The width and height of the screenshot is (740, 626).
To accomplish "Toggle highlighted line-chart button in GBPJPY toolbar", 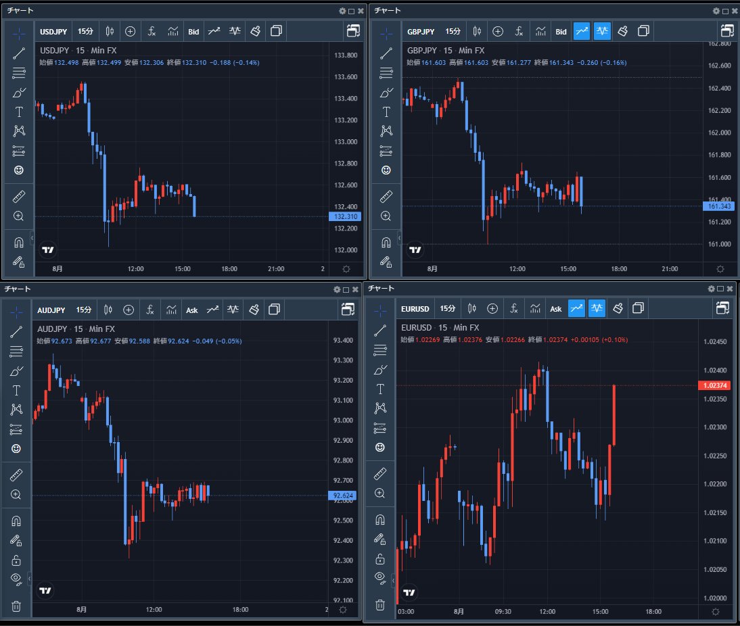I will (582, 31).
